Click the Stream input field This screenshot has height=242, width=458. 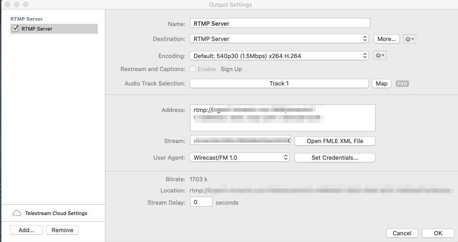tap(240, 140)
